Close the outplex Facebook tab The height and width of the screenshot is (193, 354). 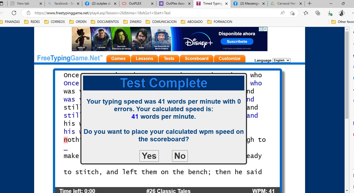coord(115,3)
